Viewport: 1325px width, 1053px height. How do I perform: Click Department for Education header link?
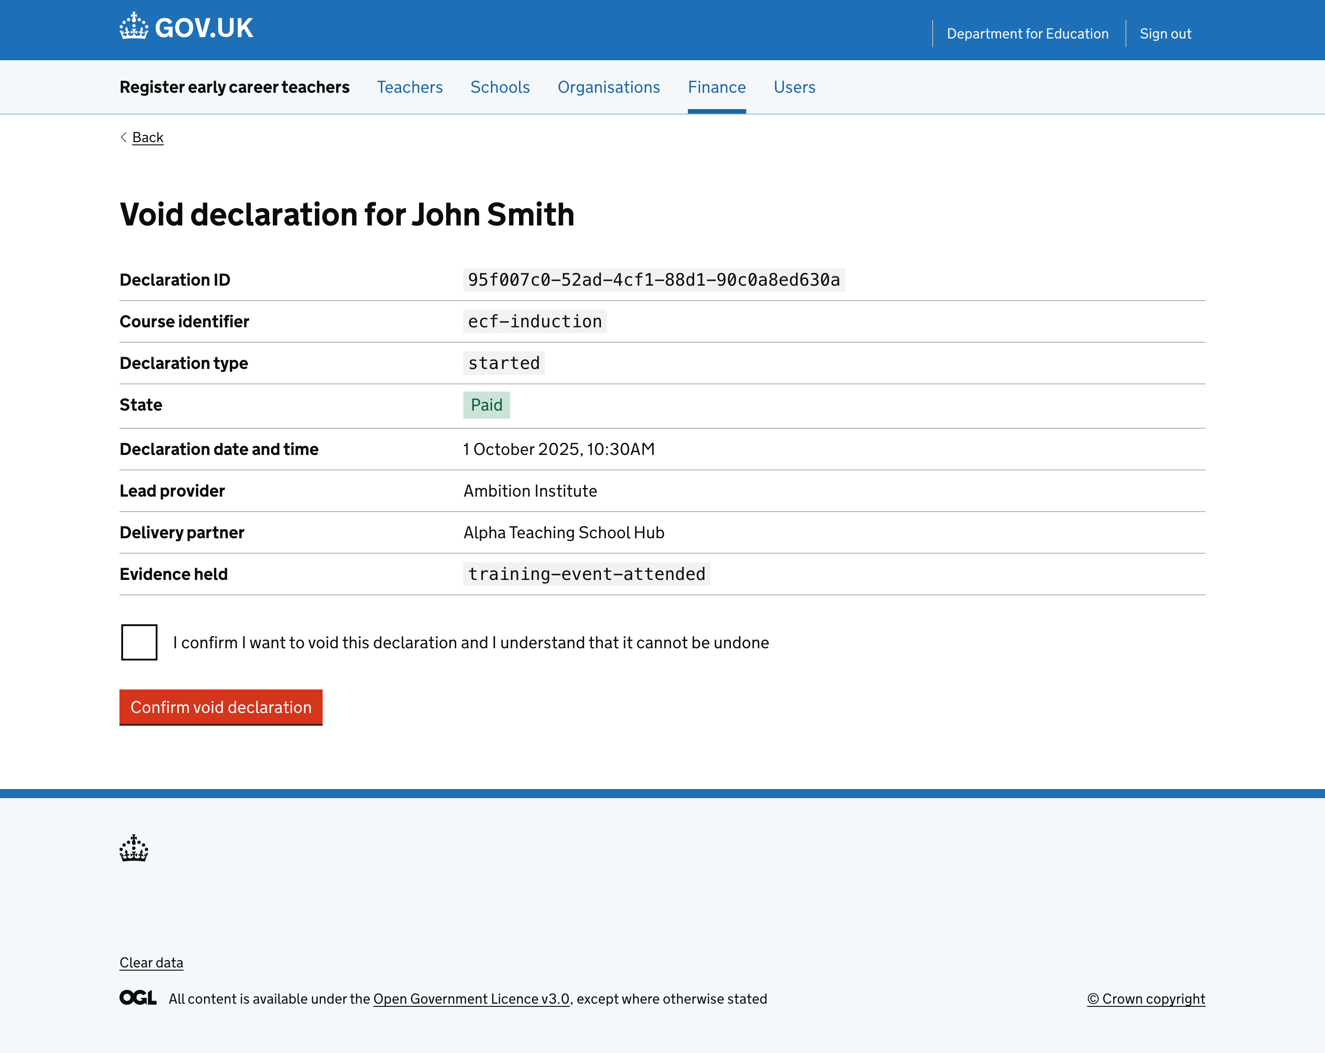click(1028, 34)
